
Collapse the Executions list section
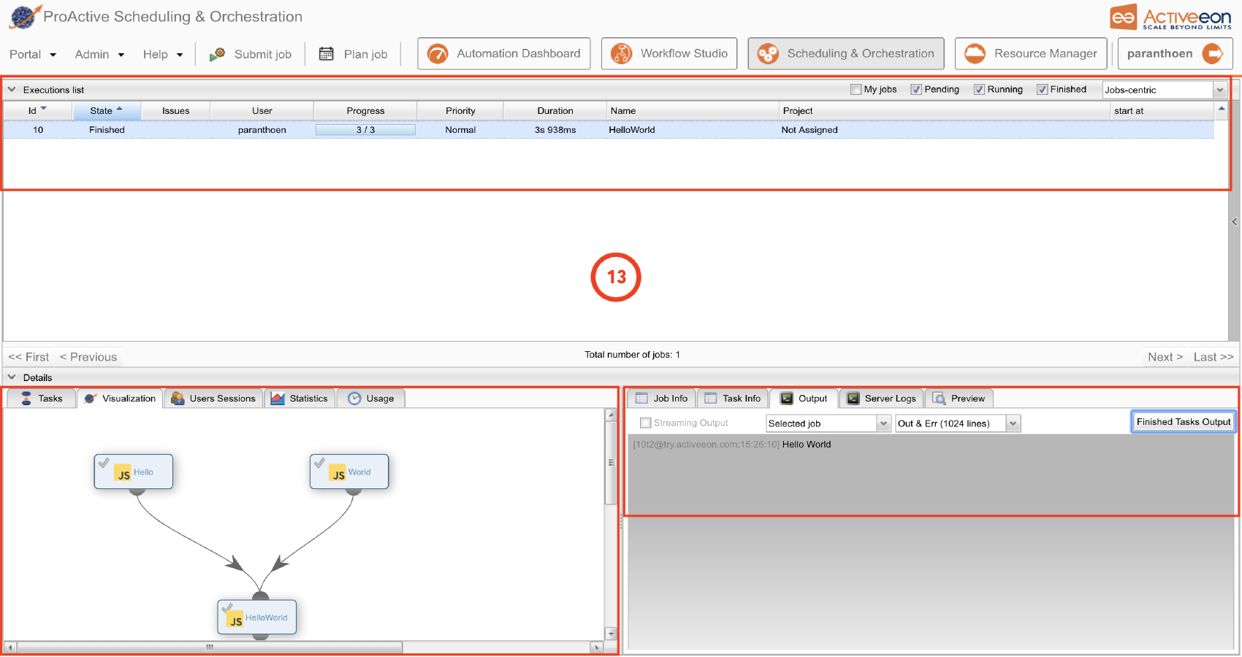coord(12,90)
